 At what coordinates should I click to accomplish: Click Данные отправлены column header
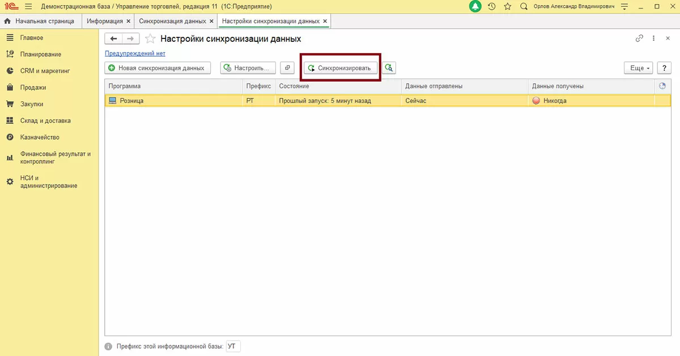click(465, 86)
